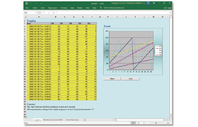
Task: Expand the formula bar chevron
Action: coord(170,13)
